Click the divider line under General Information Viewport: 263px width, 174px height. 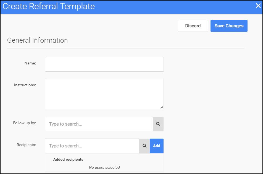[126, 48]
